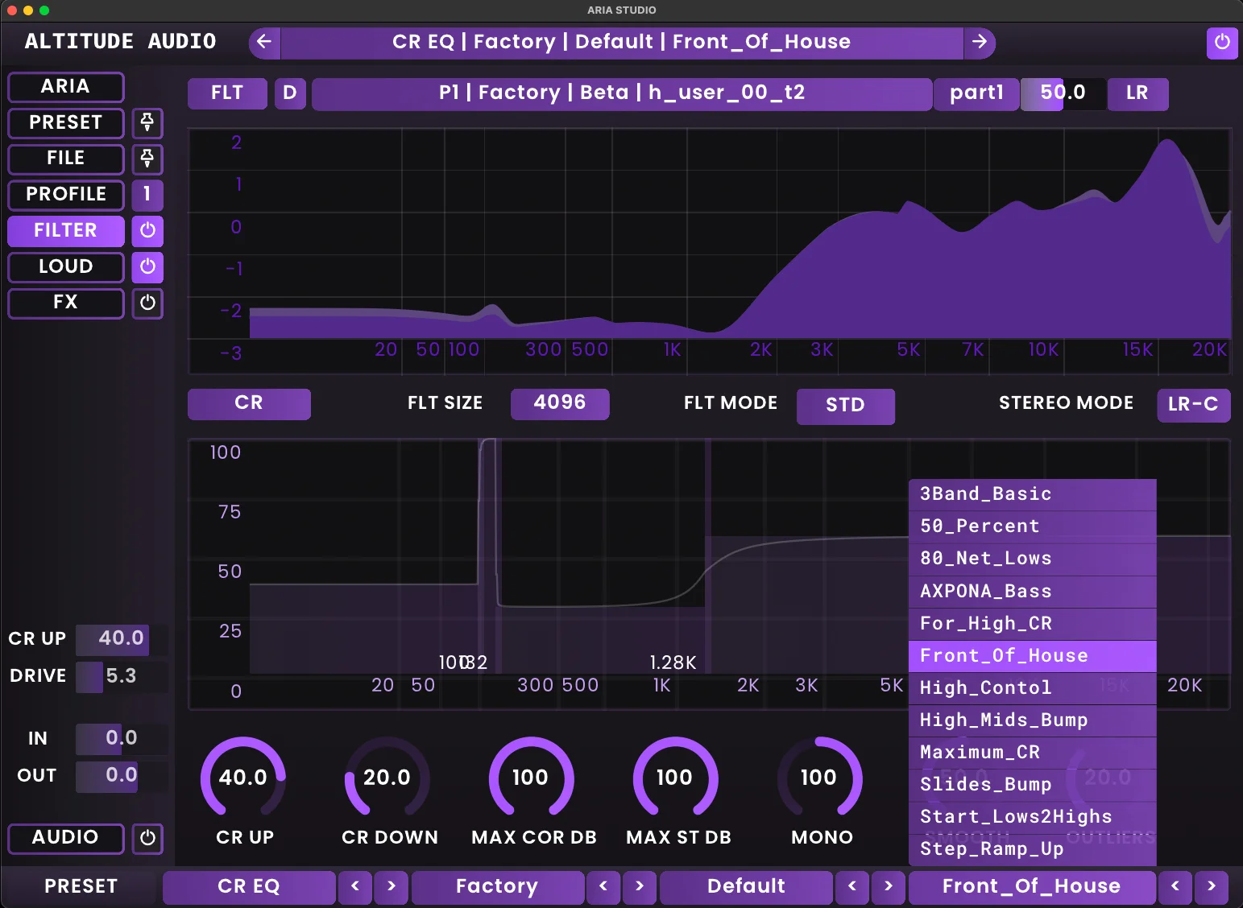1243x908 pixels.
Task: Open the ARIA panel in the sidebar
Action: pos(65,87)
